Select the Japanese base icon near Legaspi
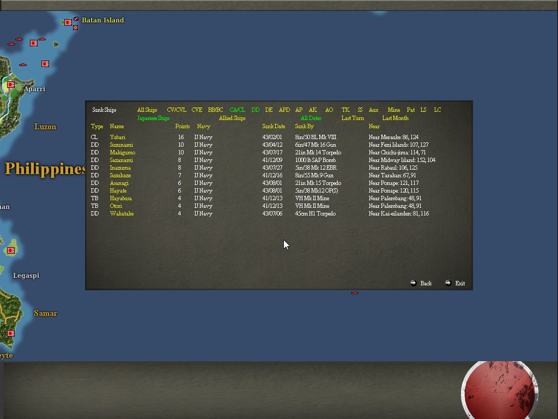Image resolution: width=558 pixels, height=419 pixels. coord(11,250)
